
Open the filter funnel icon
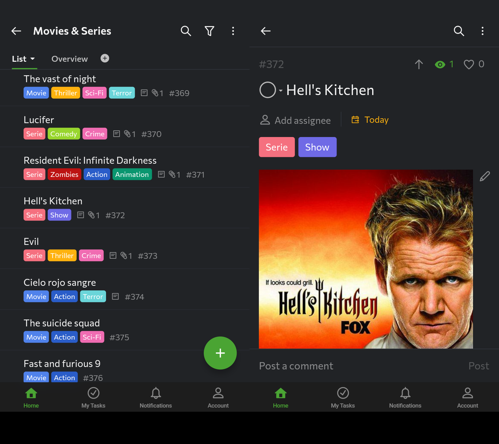click(x=209, y=31)
